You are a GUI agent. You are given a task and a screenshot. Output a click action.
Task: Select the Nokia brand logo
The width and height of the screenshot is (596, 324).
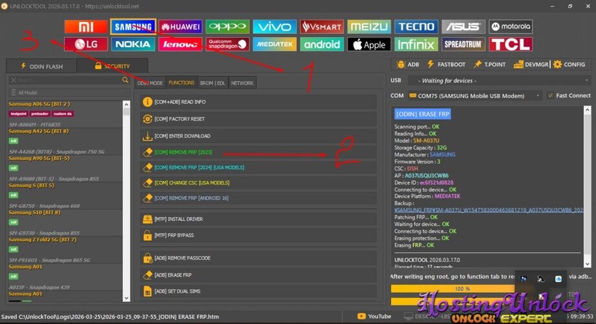[x=133, y=44]
